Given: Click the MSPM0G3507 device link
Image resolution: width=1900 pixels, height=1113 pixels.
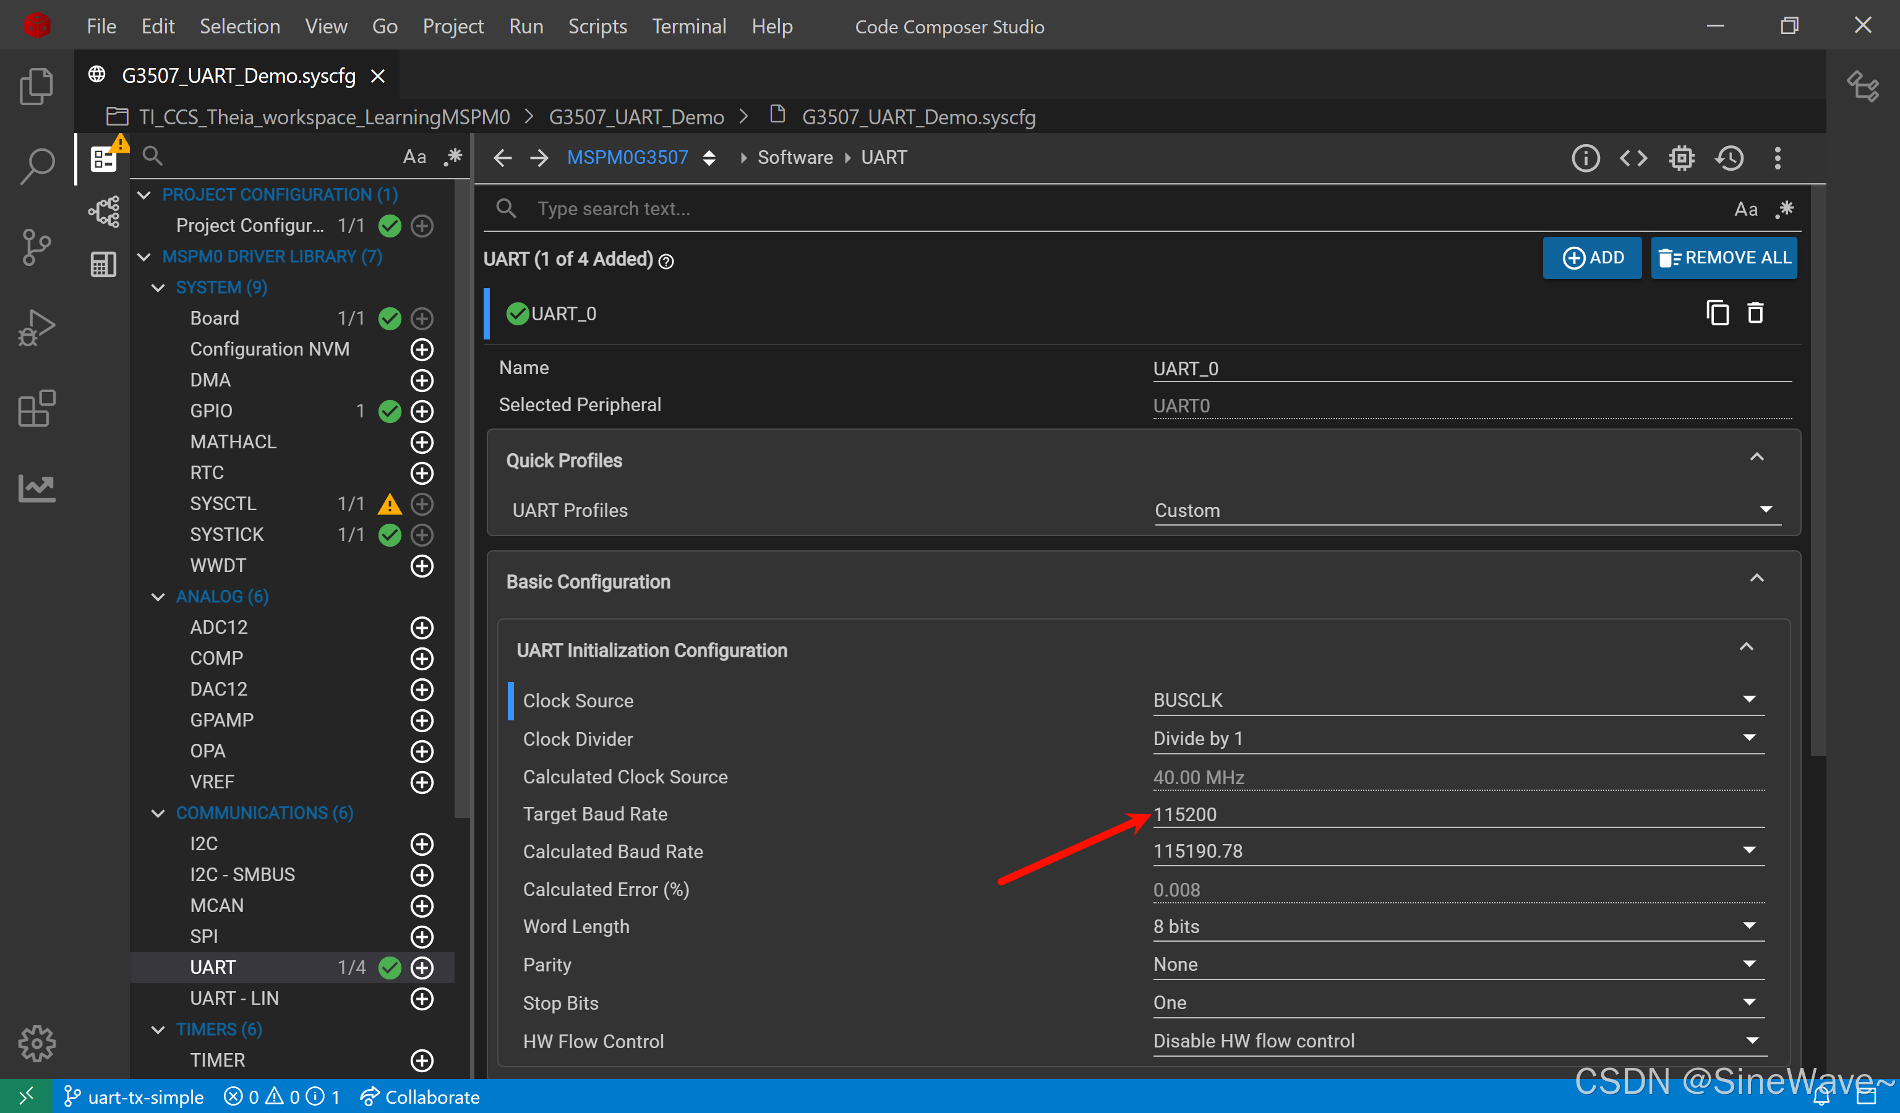Looking at the screenshot, I should [627, 158].
